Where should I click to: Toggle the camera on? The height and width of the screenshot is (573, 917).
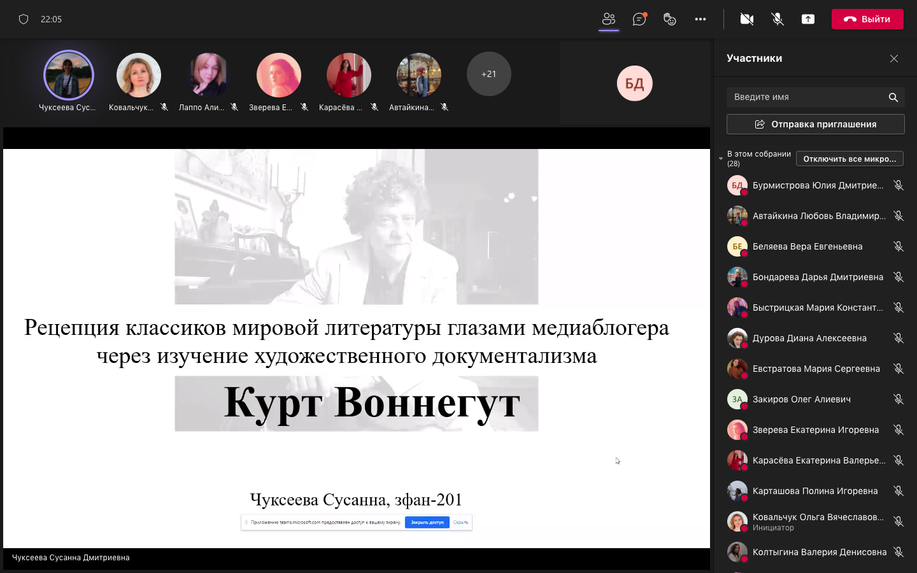(747, 19)
